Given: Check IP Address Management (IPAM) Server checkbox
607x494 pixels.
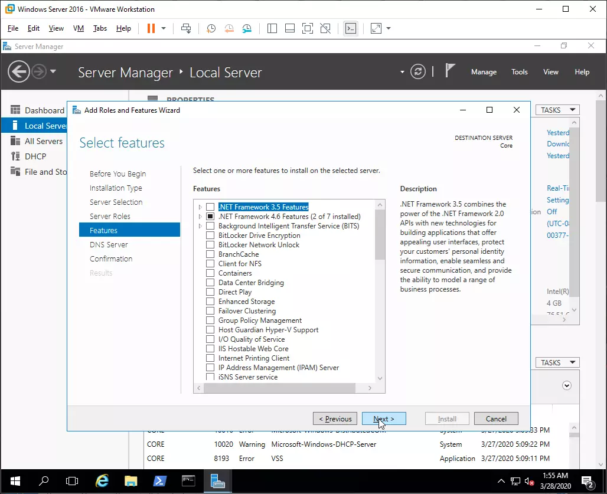Looking at the screenshot, I should tap(210, 368).
